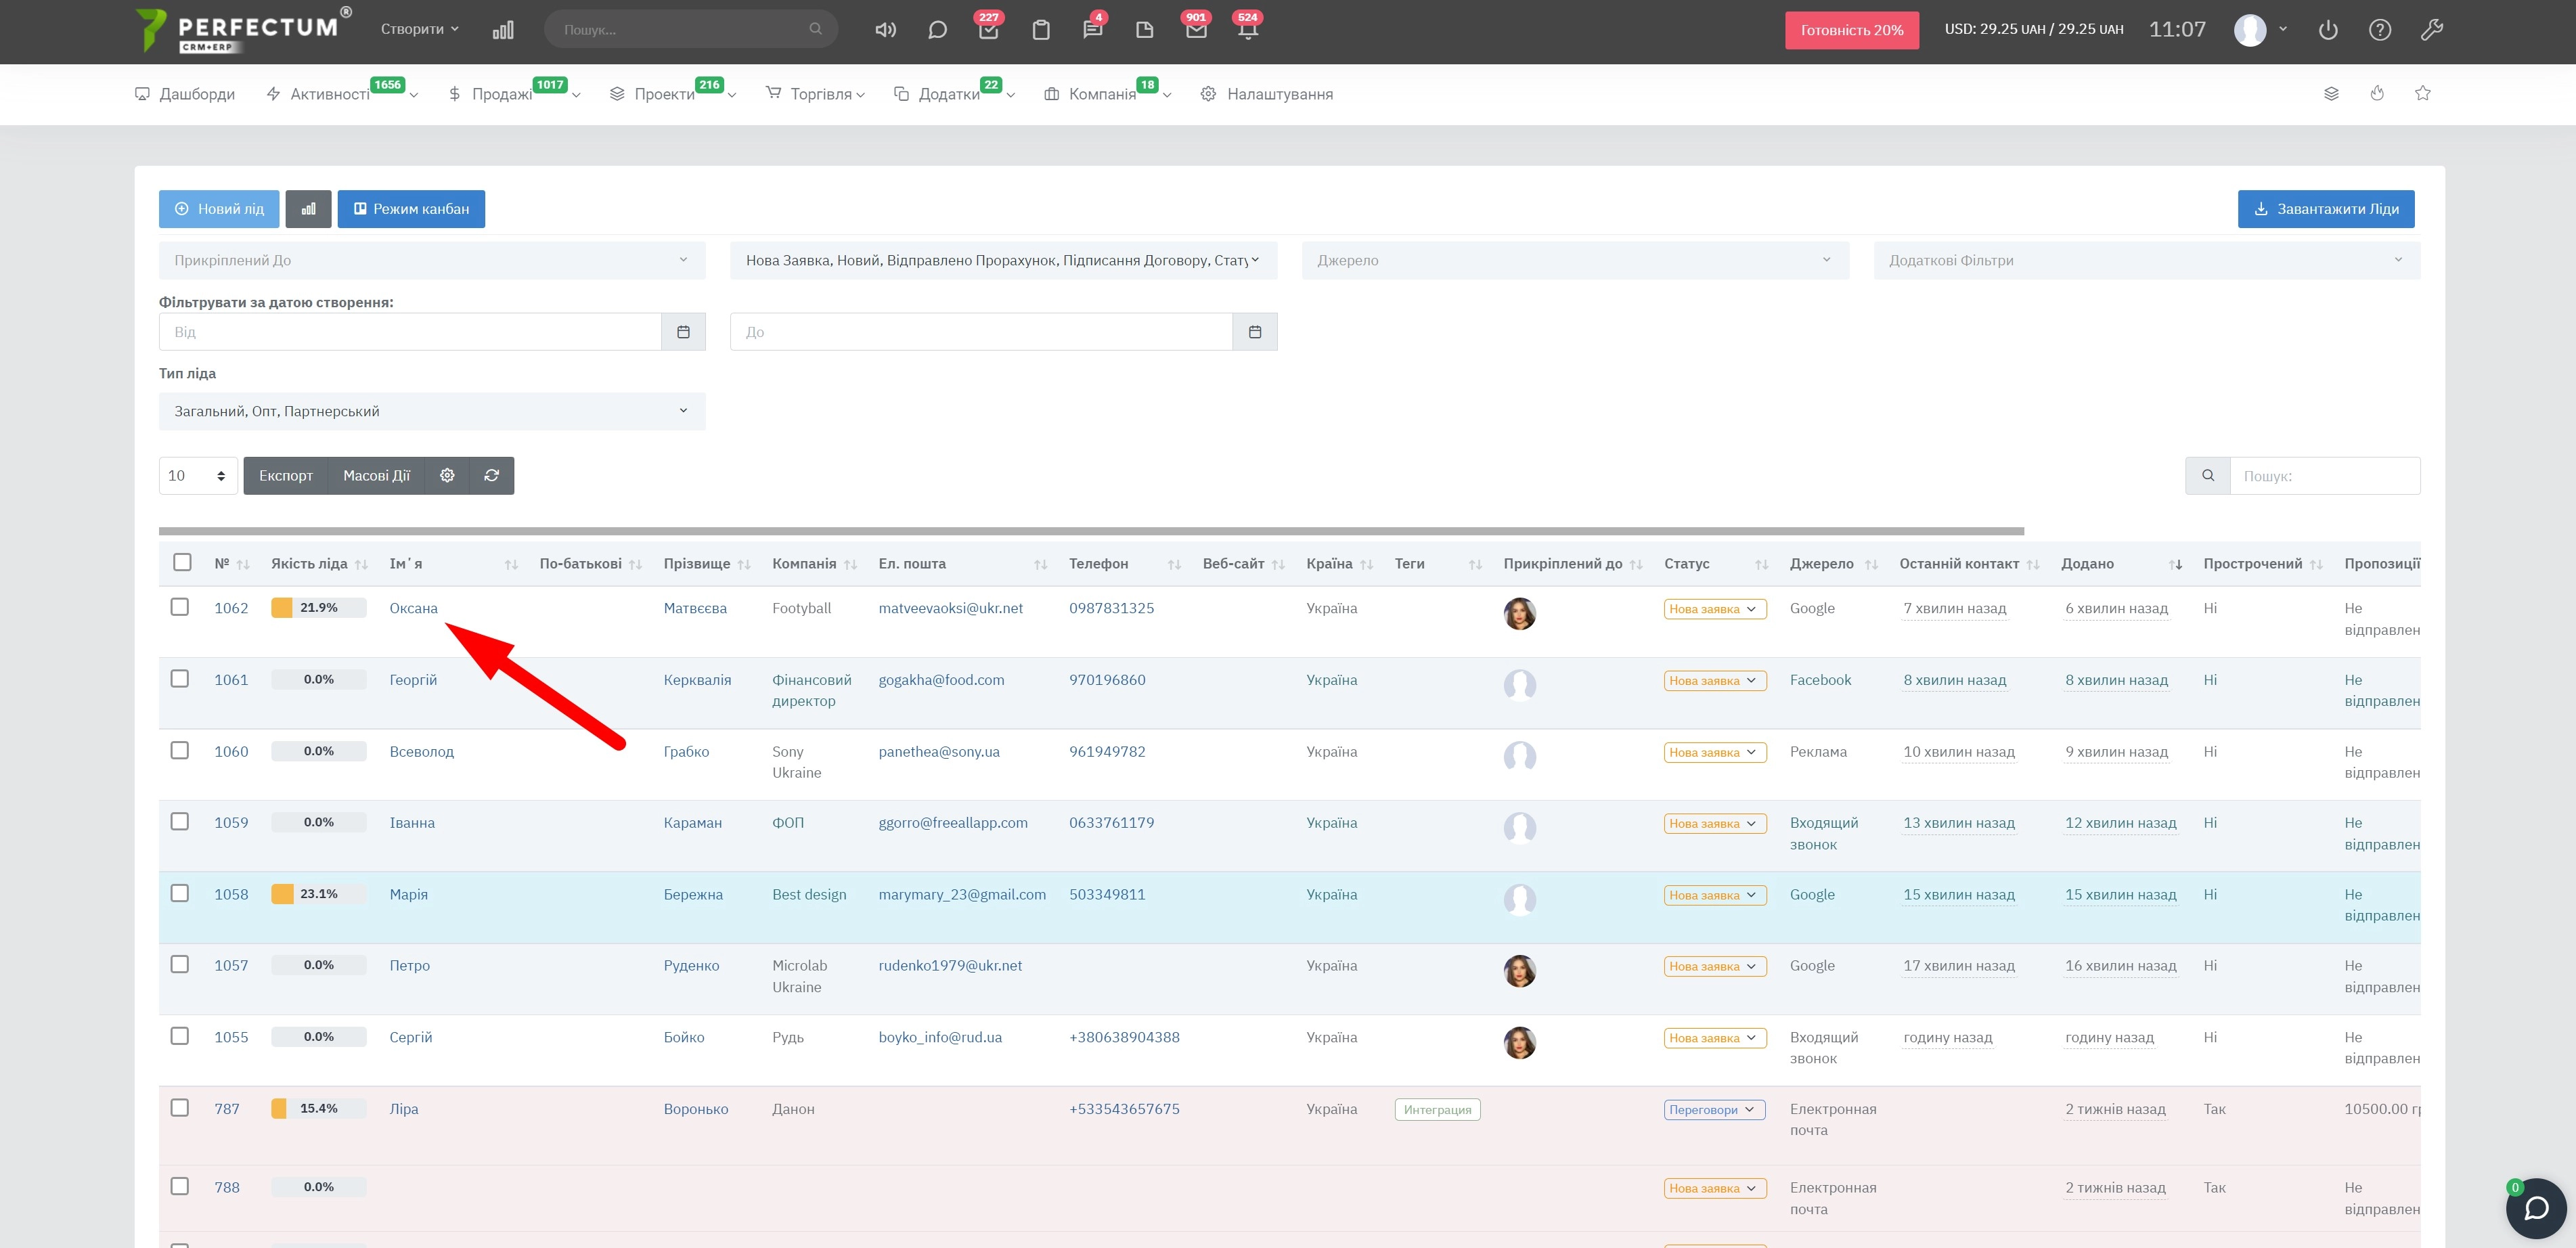Expand 'Створити' menu in top bar
Image resolution: width=2576 pixels, height=1248 pixels.
click(x=420, y=29)
